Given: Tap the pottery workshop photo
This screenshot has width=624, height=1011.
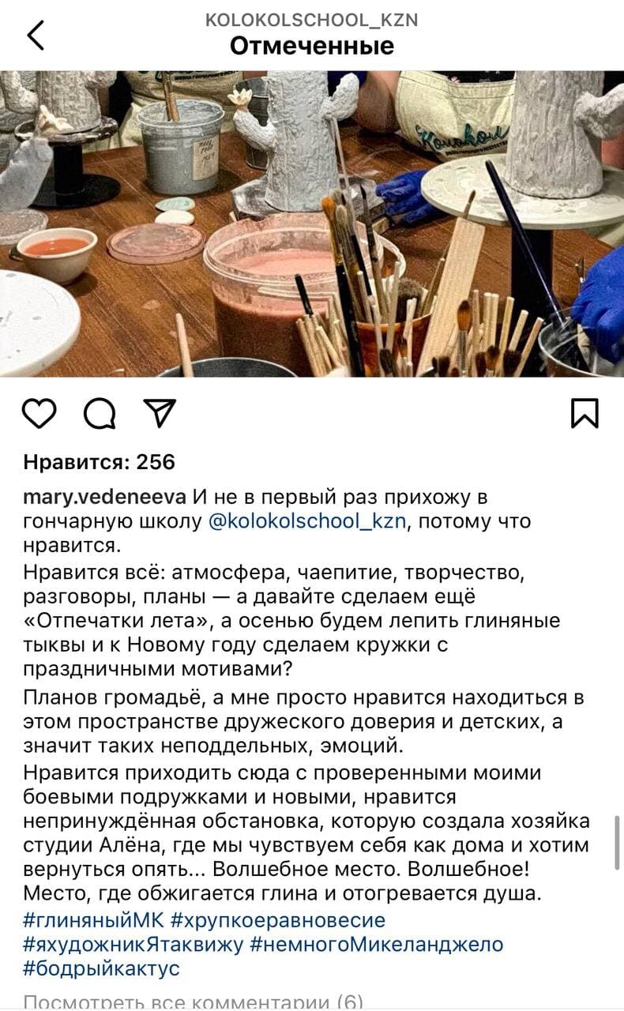Looking at the screenshot, I should pyautogui.click(x=312, y=224).
